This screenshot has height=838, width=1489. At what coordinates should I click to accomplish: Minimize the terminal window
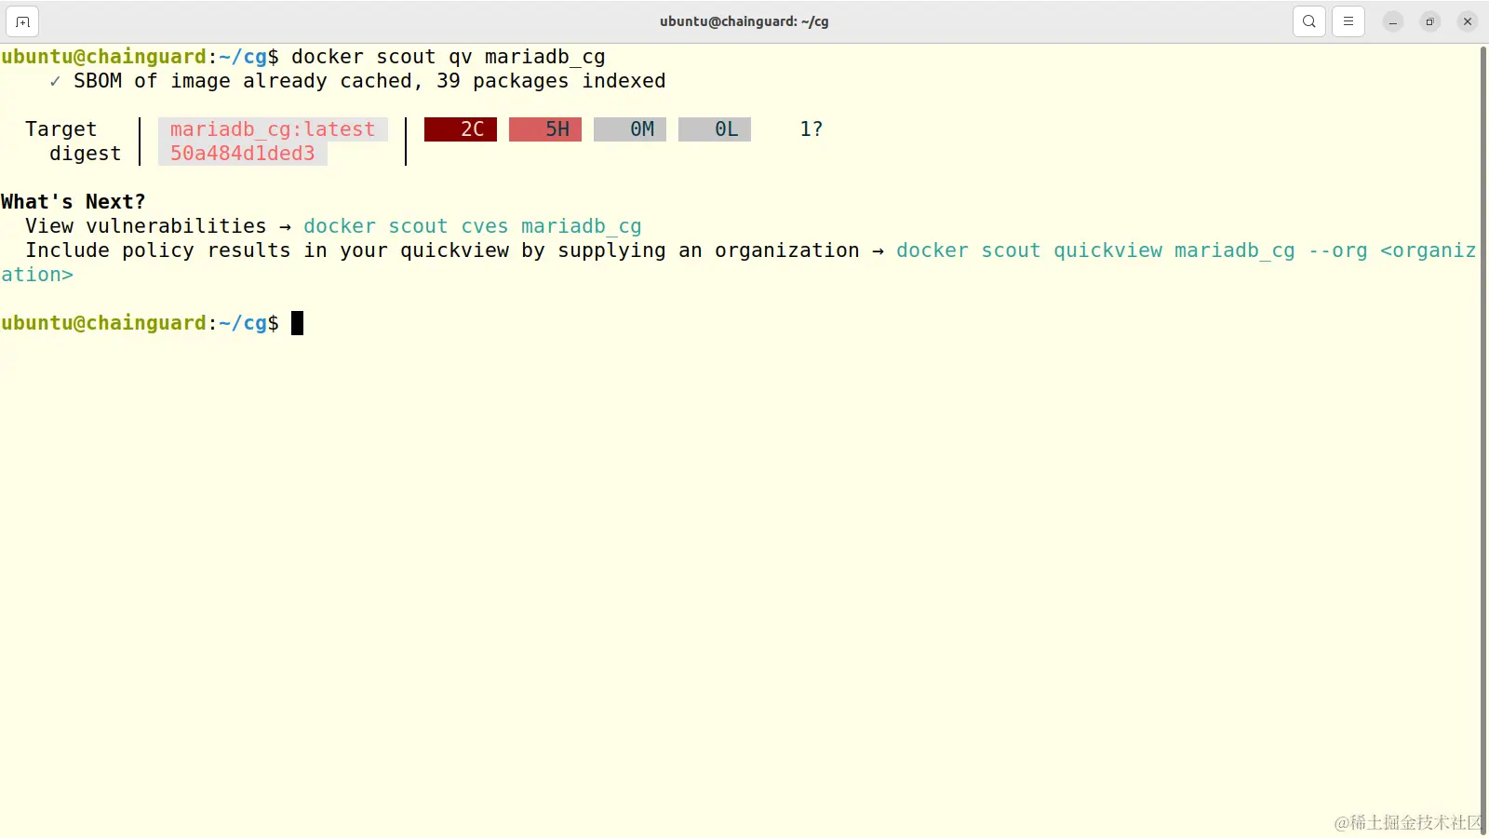[x=1393, y=21]
